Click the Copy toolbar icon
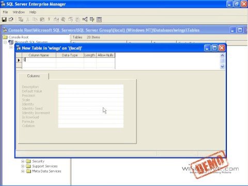Image resolution: width=248 pixels, height=186 pixels. coord(35,20)
